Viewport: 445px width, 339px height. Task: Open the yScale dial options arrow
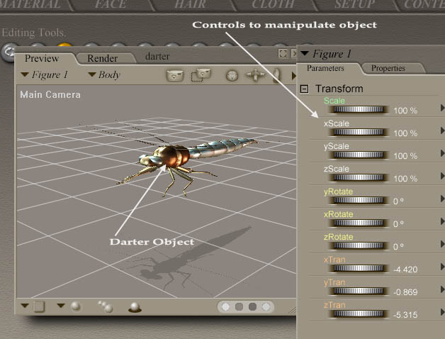[x=442, y=153]
